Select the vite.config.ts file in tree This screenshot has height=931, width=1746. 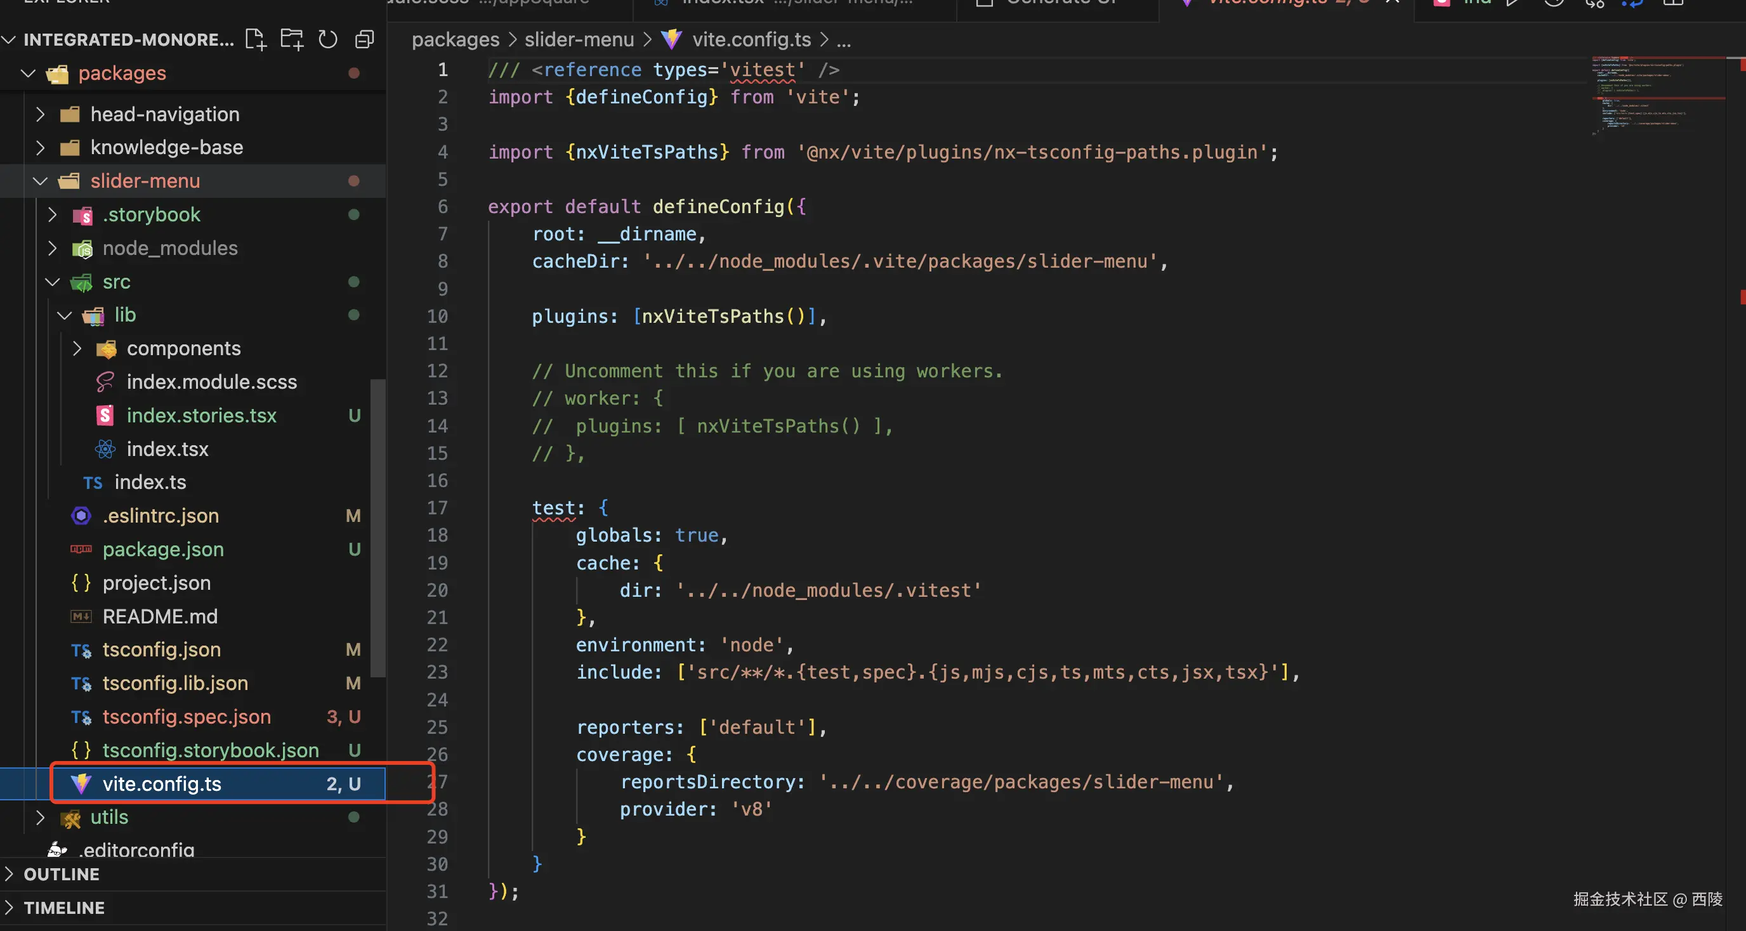coord(162,784)
